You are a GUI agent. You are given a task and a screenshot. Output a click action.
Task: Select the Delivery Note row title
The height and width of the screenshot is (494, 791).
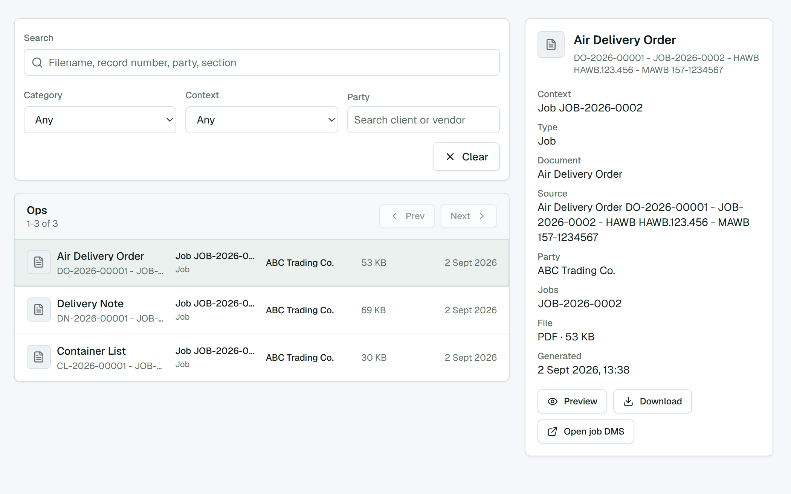(x=90, y=303)
